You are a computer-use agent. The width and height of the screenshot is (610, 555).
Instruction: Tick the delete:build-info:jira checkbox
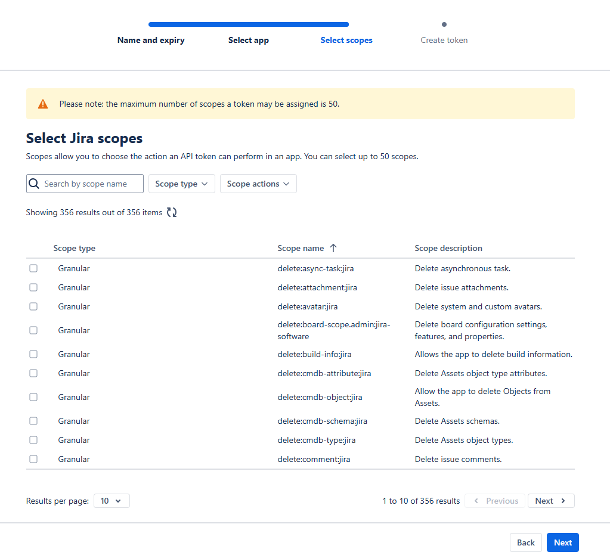(33, 354)
